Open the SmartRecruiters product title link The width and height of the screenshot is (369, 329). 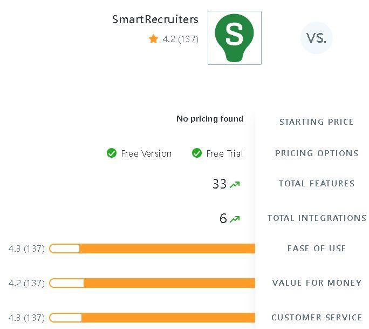tap(155, 19)
